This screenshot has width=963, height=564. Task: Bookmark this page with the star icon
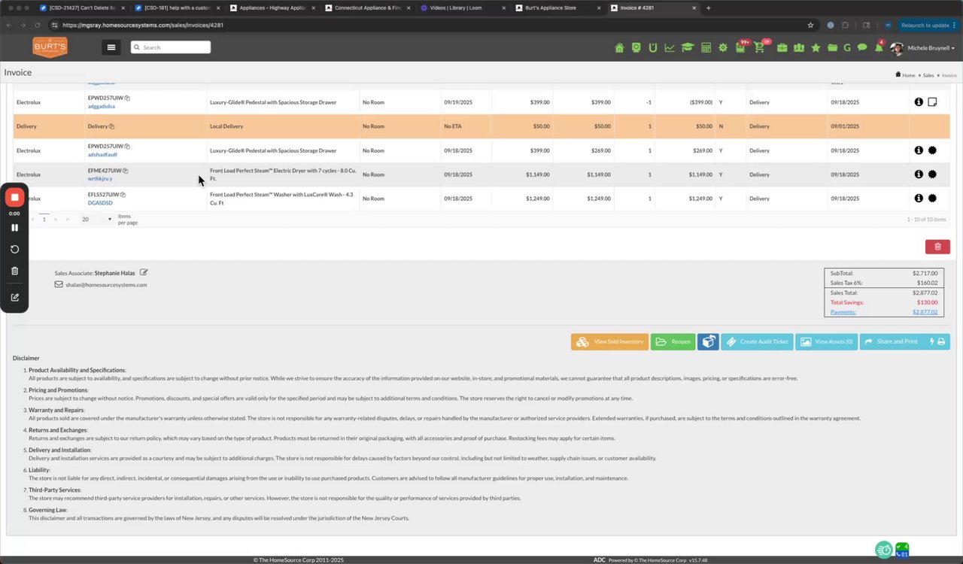pos(810,25)
